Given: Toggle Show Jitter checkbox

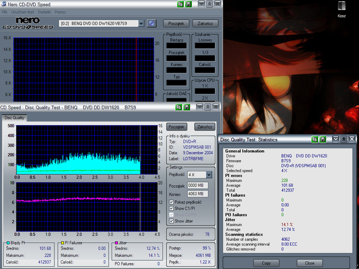Looking at the screenshot, I should point(171,221).
